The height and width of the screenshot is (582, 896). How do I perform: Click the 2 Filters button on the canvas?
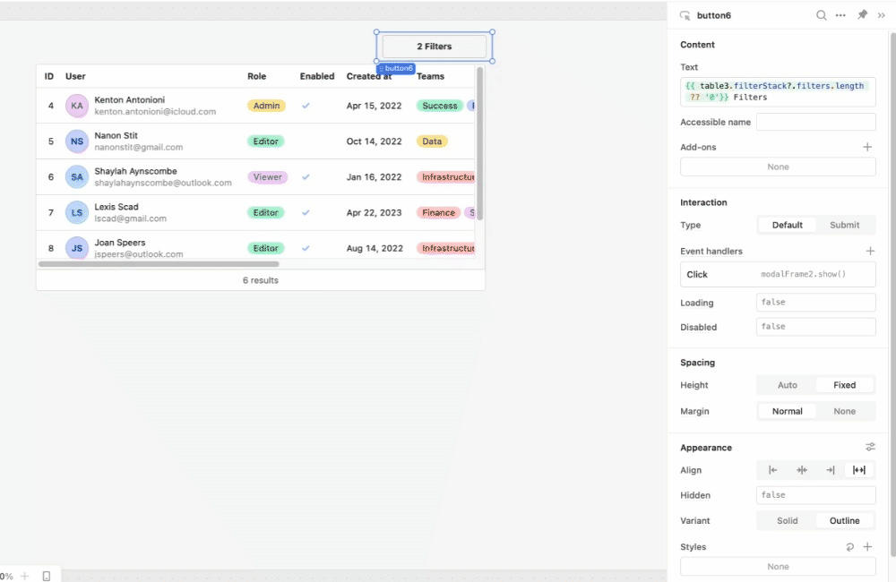pyautogui.click(x=434, y=46)
